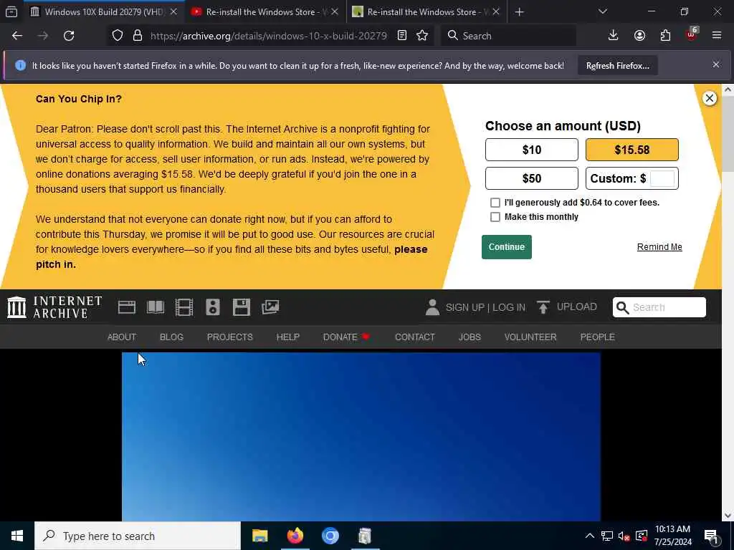Viewport: 734px width, 550px height.
Task: Open the Internet Archive Web icon
Action: [x=126, y=307]
